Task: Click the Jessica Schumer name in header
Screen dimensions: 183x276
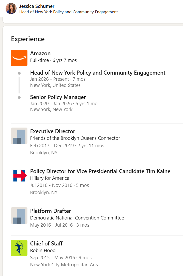Action: (37, 6)
